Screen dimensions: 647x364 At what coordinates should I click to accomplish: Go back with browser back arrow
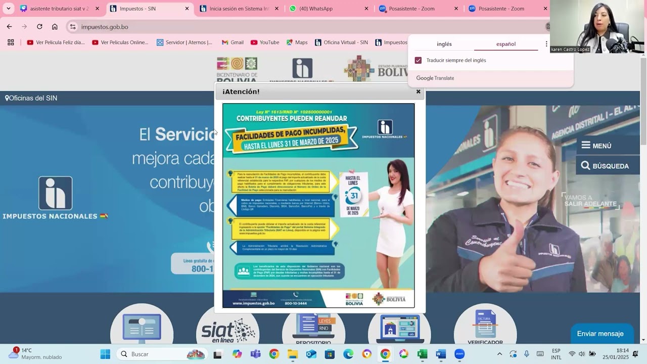coord(9,27)
